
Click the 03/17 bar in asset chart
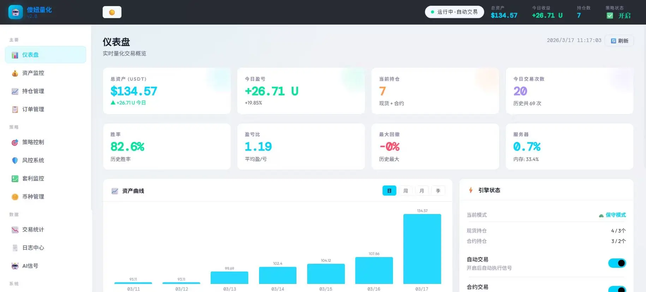pos(422,249)
